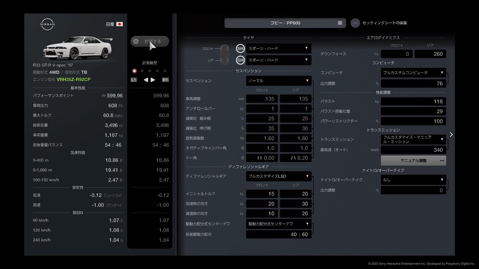The image size is (479, 269).
Task: Select the first measurement history dot
Action: (x=134, y=71)
